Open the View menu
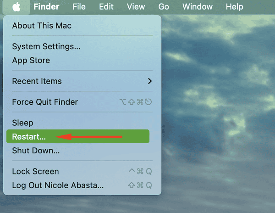Screen dimensions: 275x213 tap(136, 7)
